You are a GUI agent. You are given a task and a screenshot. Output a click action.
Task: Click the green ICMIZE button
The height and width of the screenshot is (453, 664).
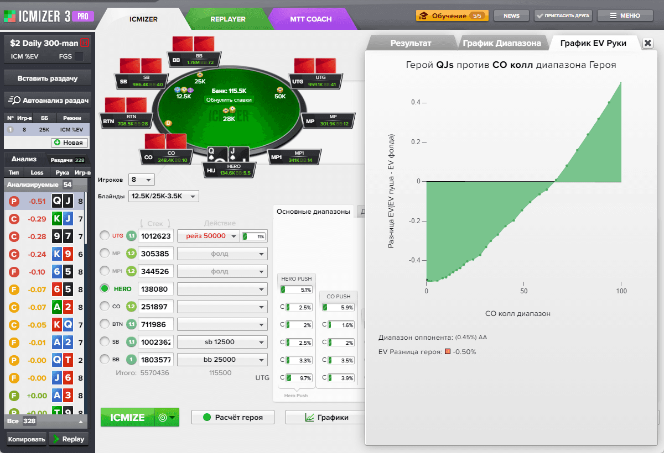[127, 418]
